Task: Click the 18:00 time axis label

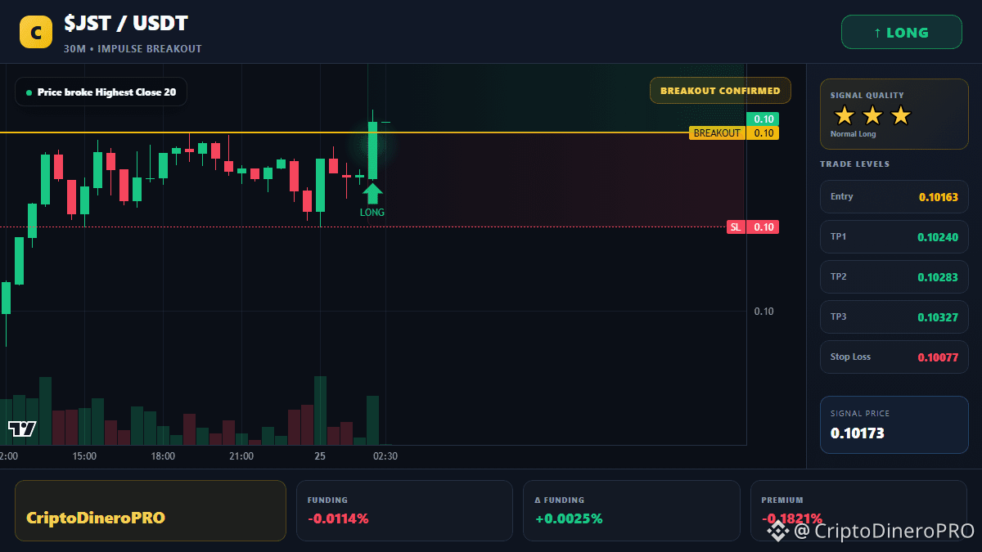Action: point(163,456)
